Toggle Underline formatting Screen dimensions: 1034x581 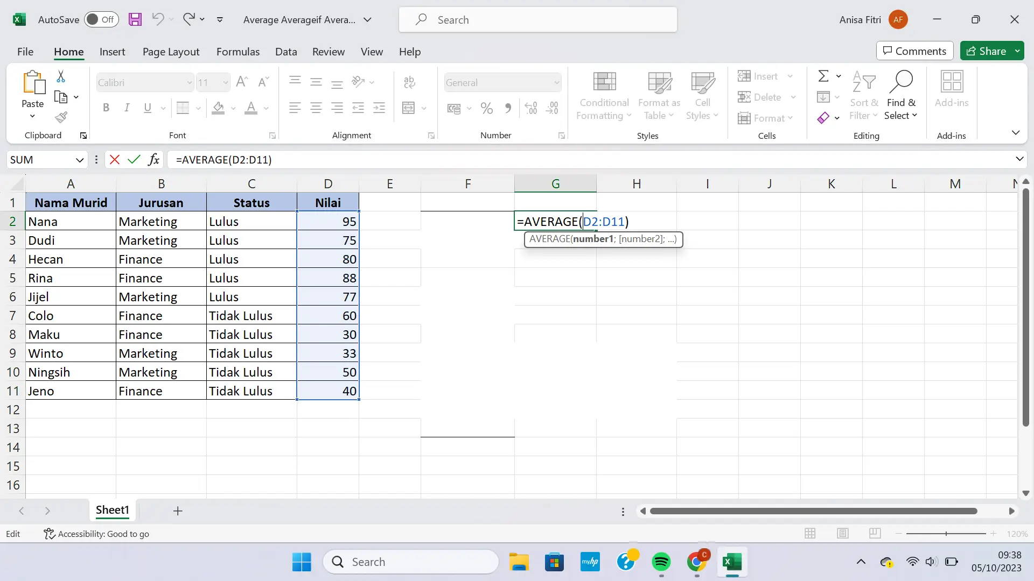(x=148, y=108)
